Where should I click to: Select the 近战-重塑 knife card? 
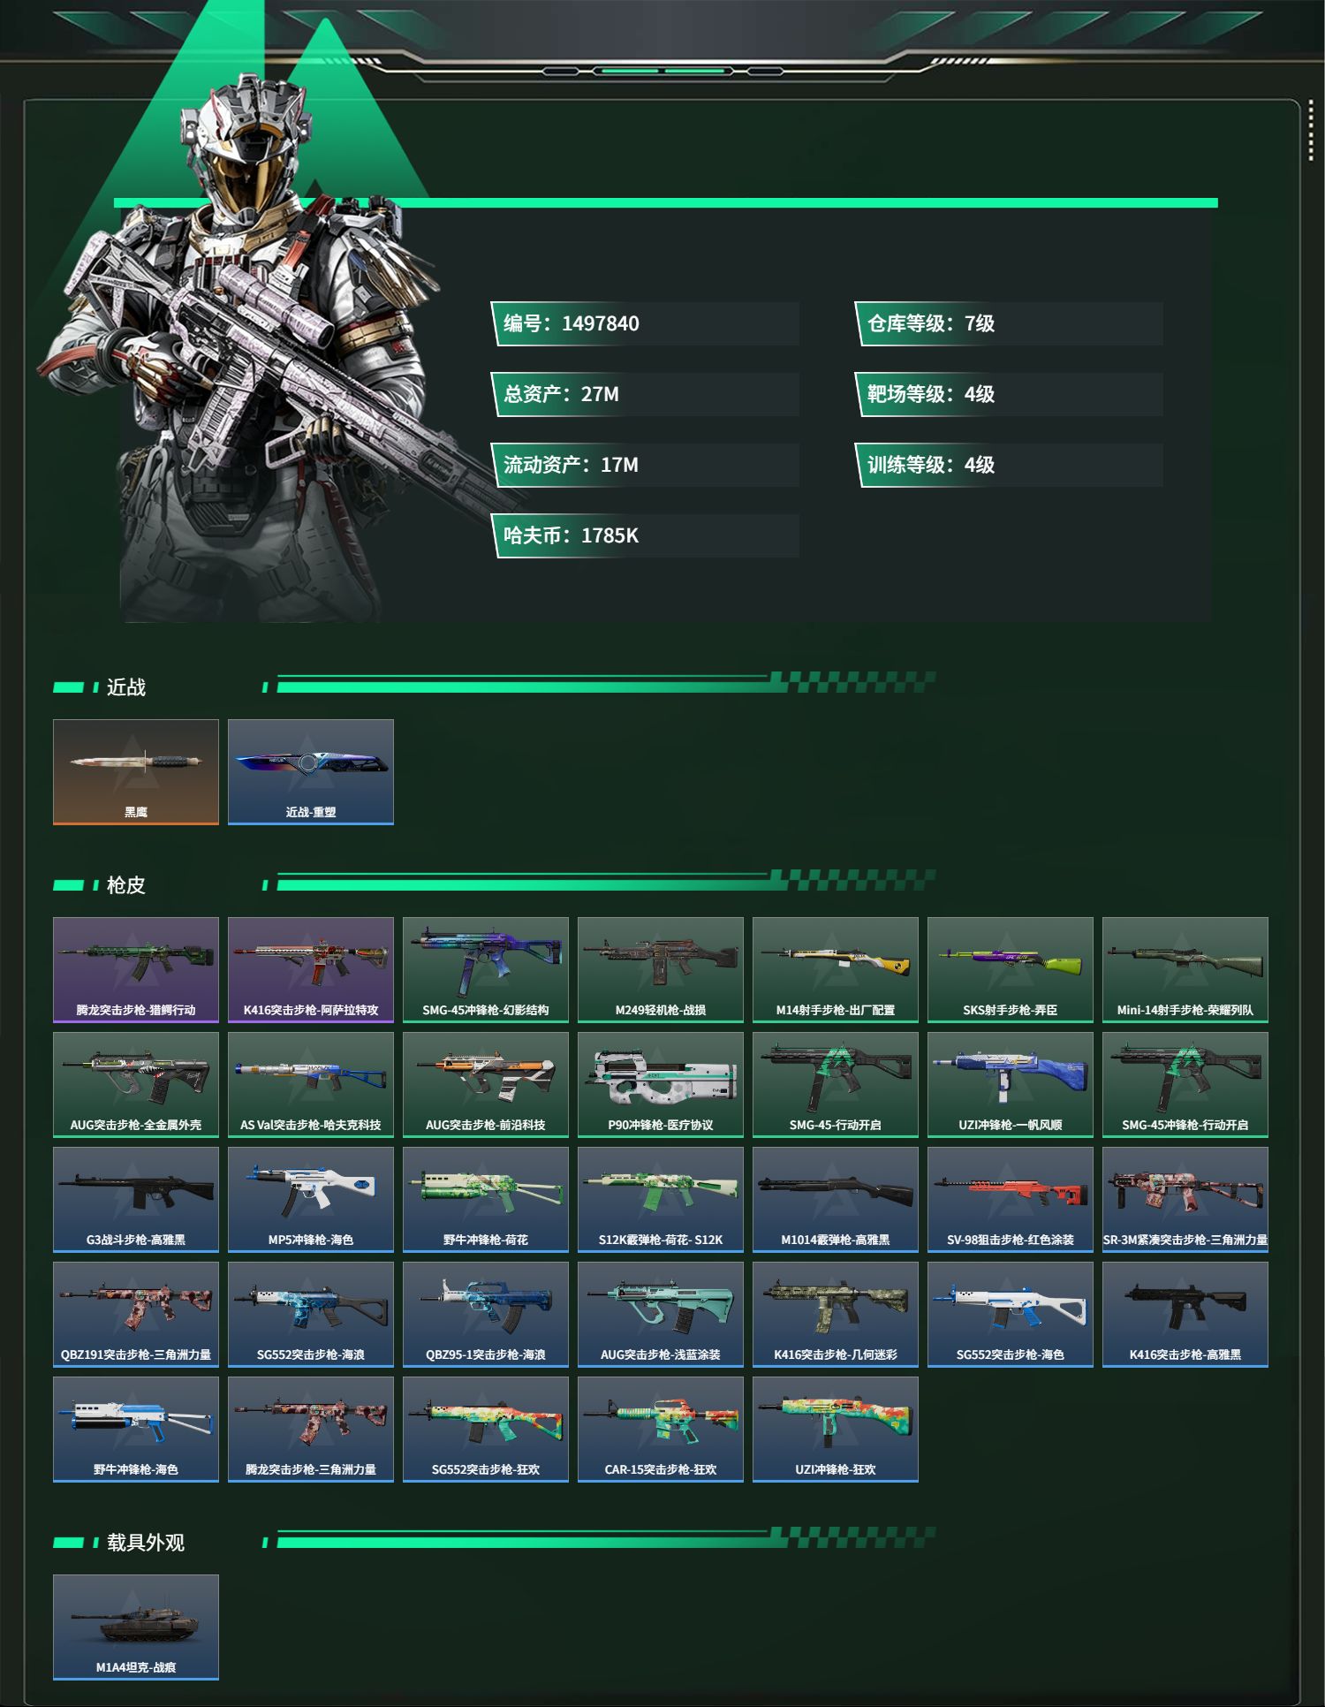pos(311,772)
